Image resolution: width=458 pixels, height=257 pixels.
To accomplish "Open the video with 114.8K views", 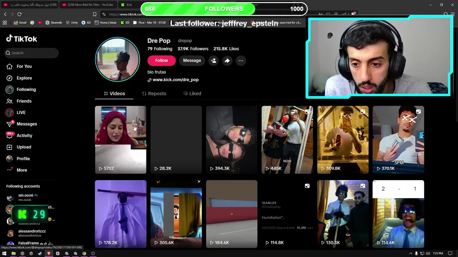I will [x=287, y=214].
